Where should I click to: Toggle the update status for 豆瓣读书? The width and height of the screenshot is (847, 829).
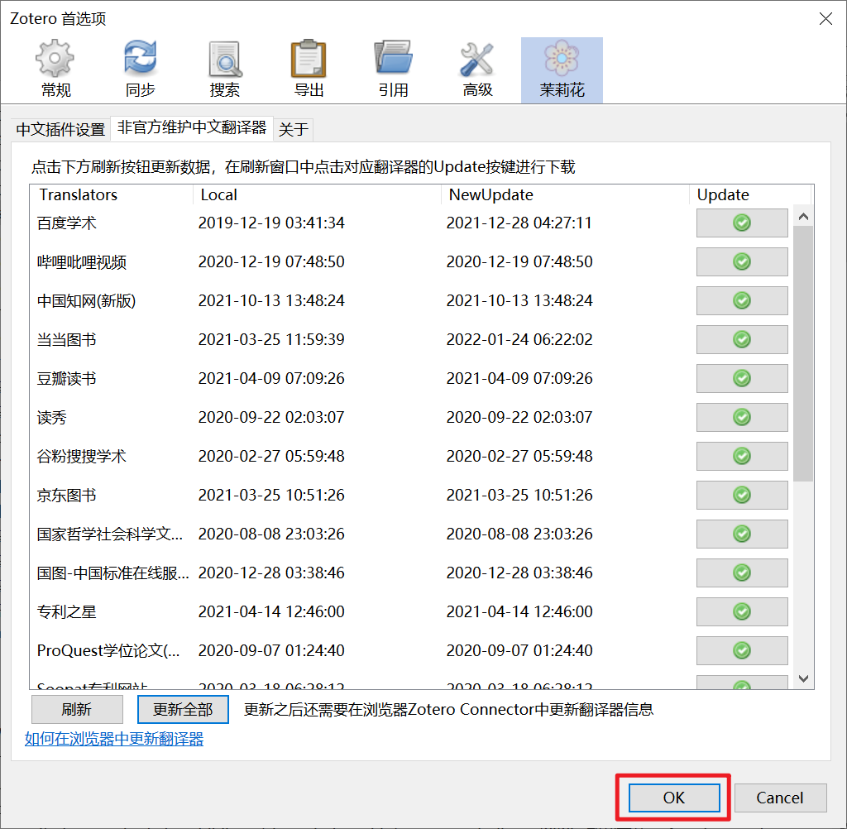(741, 378)
